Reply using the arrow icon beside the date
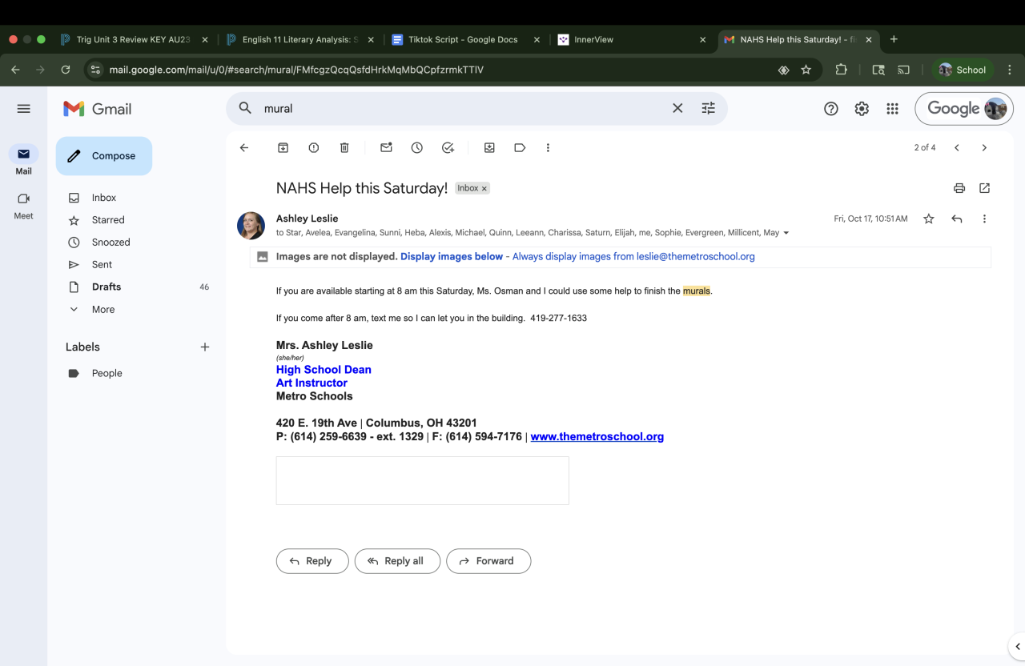This screenshot has width=1025, height=666. (x=956, y=219)
